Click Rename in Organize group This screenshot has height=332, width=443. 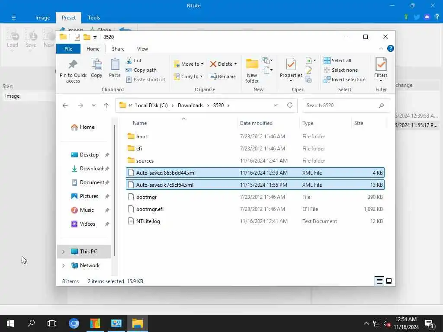[x=223, y=77]
